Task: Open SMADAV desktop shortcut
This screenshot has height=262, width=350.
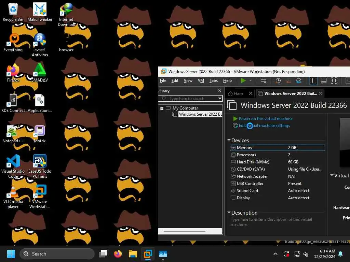Action: click(x=40, y=73)
